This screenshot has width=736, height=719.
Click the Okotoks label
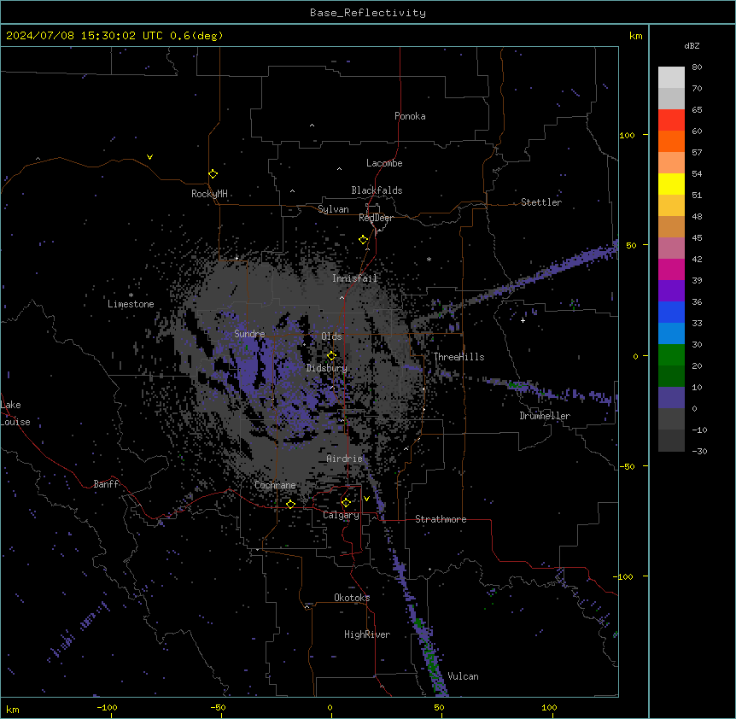click(352, 598)
